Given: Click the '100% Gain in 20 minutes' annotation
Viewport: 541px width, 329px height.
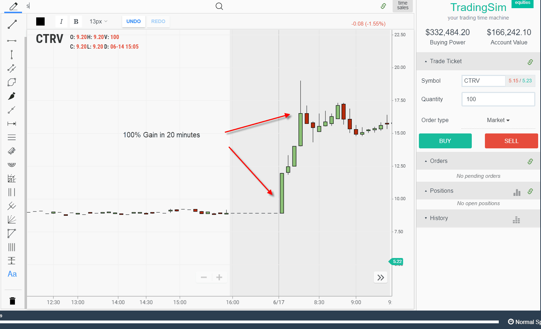Looking at the screenshot, I should tap(162, 135).
